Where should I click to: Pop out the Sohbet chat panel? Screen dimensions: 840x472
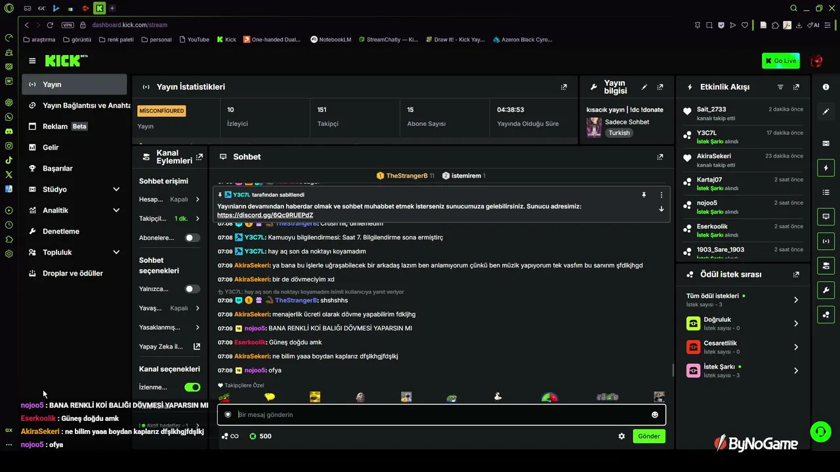tap(660, 157)
